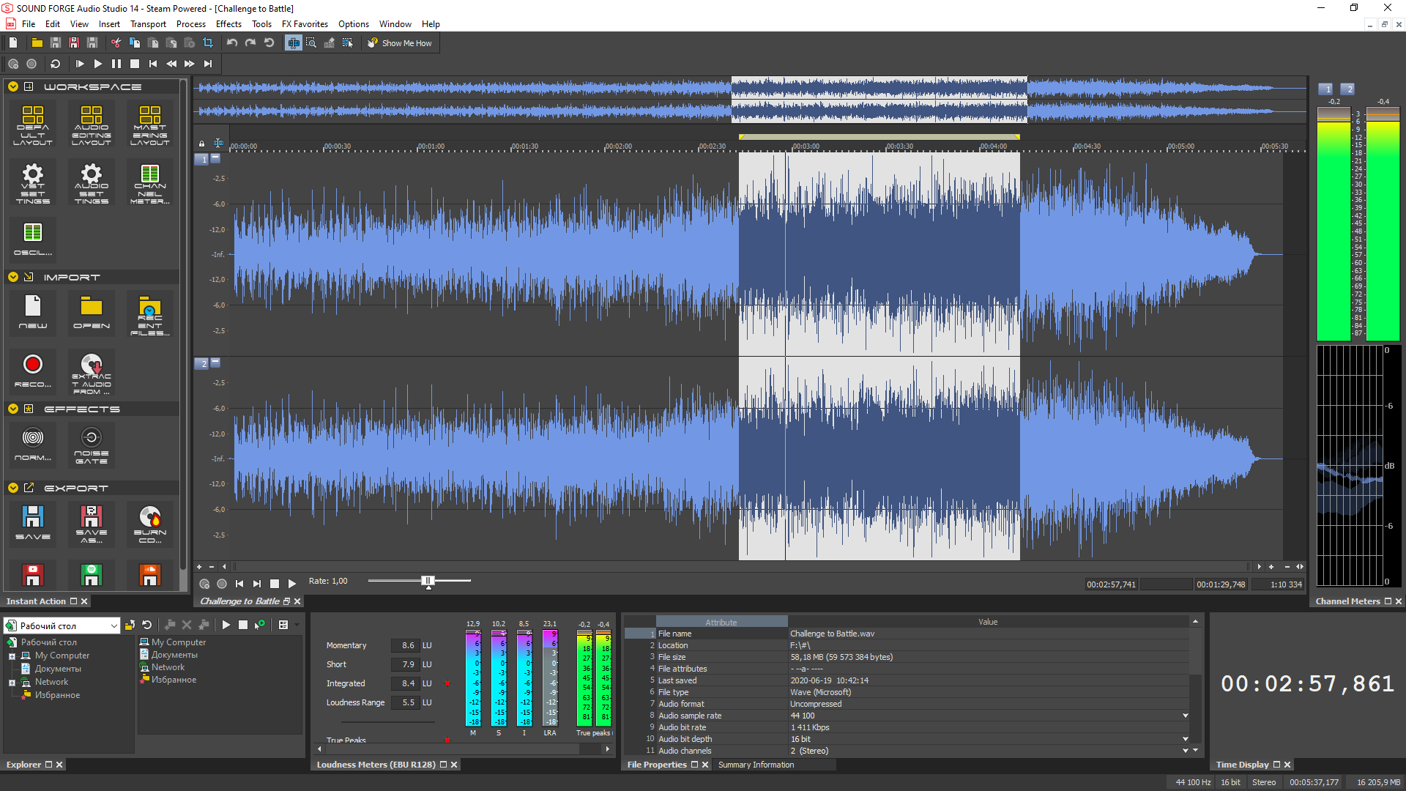
Task: Open the Noise Gate effect
Action: tap(91, 444)
